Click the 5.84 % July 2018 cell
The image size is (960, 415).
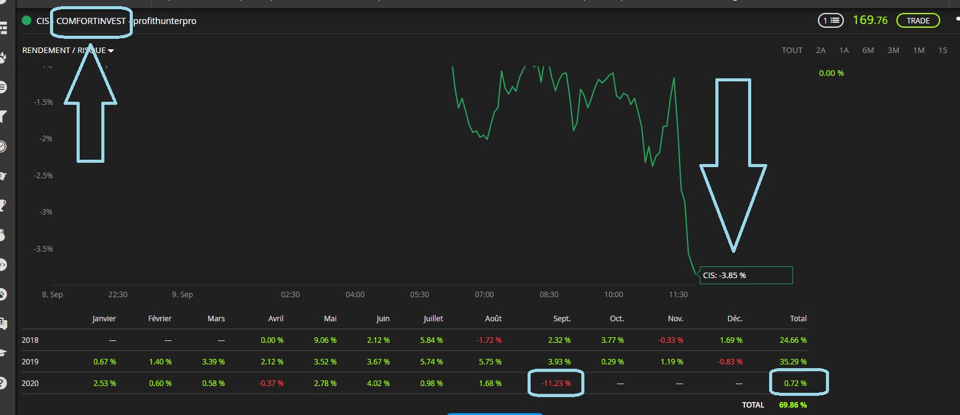pyautogui.click(x=430, y=340)
